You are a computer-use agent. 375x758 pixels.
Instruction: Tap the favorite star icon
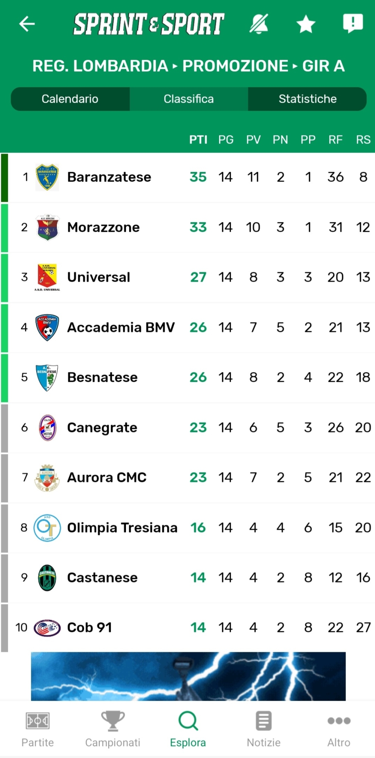click(306, 24)
